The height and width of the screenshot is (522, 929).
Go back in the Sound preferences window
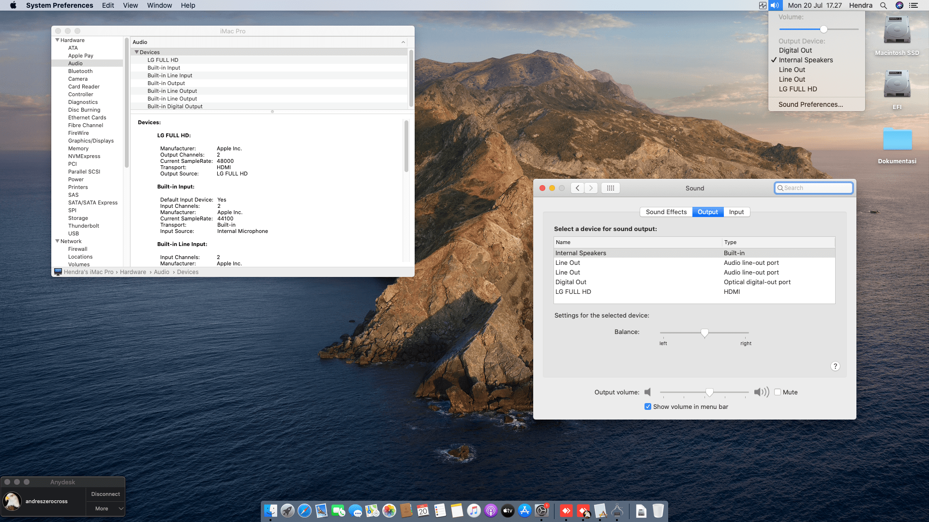[577, 188]
